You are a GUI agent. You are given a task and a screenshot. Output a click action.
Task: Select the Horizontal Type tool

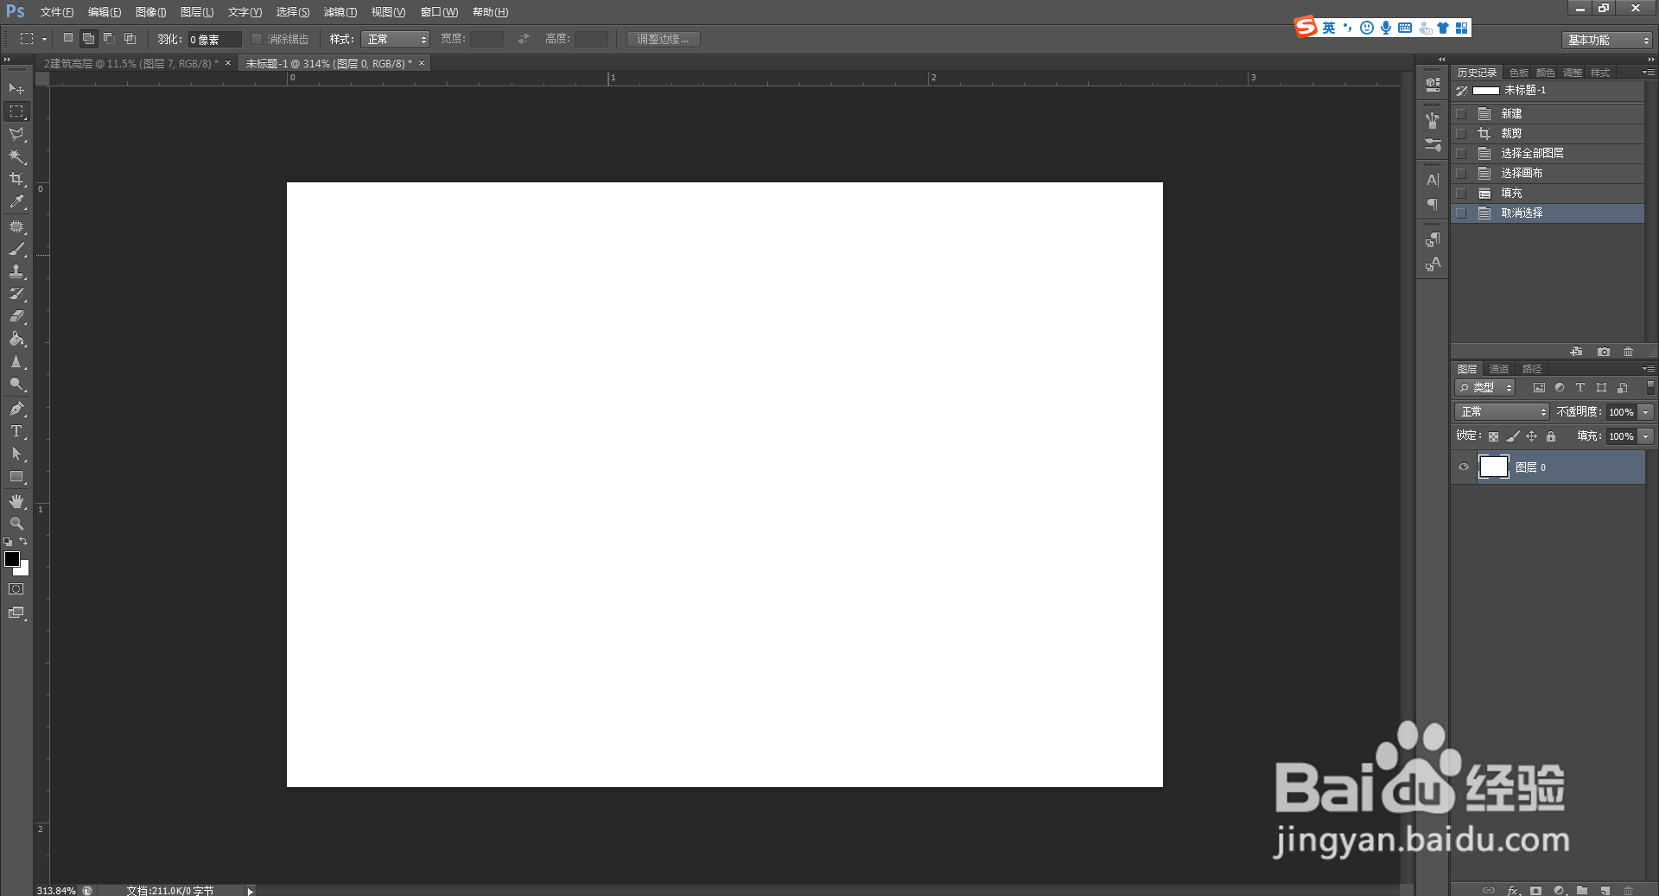click(16, 431)
